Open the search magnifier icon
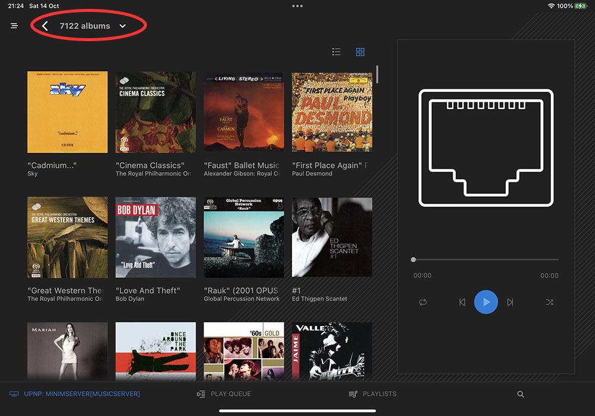Image resolution: width=595 pixels, height=416 pixels. (x=521, y=395)
